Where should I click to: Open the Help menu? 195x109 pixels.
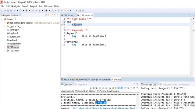[x=56, y=6]
